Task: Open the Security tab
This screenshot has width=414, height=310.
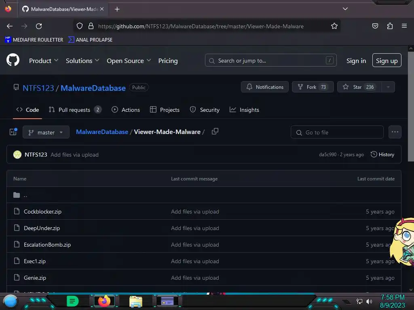Action: 205,110
